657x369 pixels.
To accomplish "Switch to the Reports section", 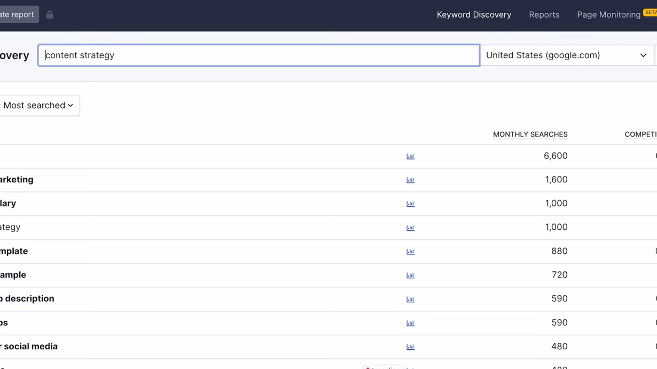I will [544, 14].
